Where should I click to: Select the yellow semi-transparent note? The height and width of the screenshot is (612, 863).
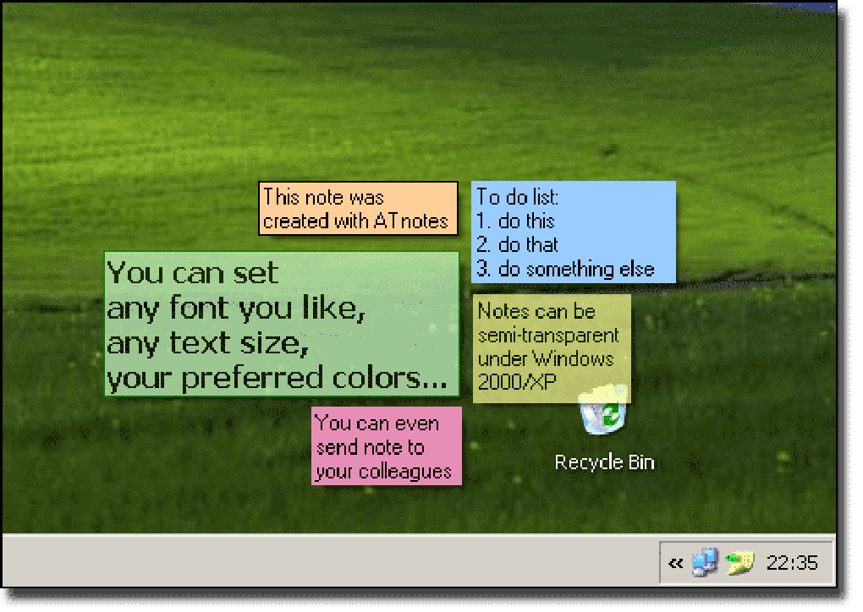(552, 348)
